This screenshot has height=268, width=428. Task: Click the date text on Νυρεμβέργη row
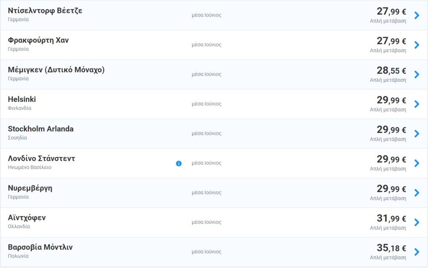[206, 193]
